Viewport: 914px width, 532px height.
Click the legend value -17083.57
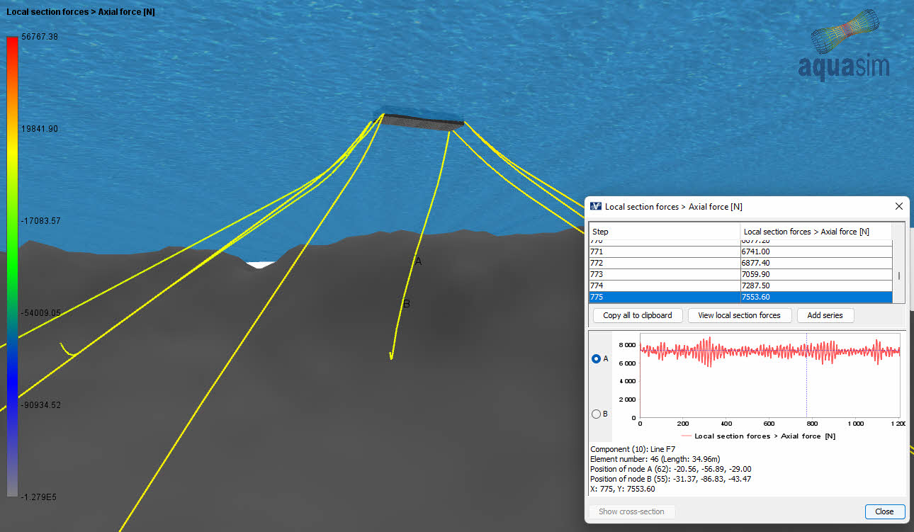[x=40, y=221]
